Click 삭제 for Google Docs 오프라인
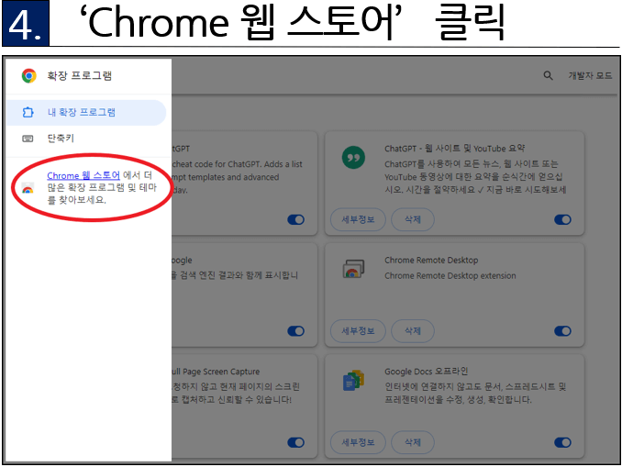The height and width of the screenshot is (467, 622). (413, 442)
